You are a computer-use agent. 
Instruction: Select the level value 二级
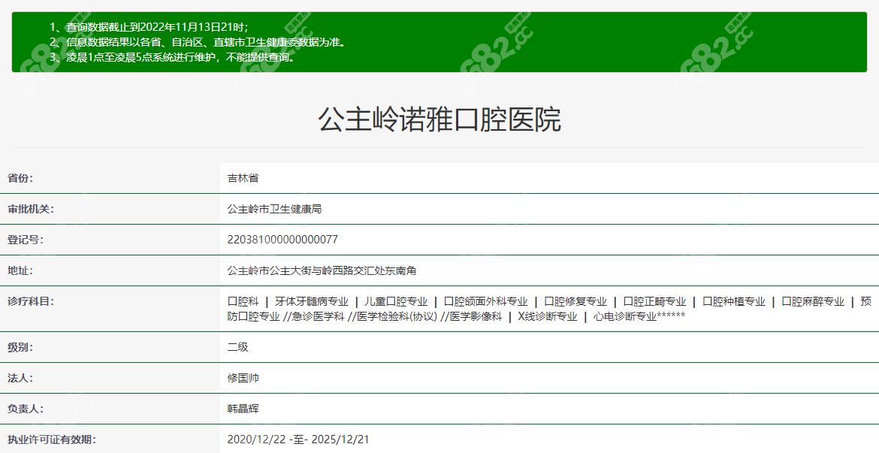pos(237,348)
